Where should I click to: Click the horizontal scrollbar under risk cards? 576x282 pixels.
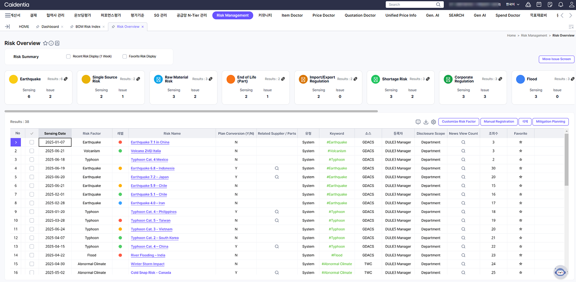pos(191,111)
